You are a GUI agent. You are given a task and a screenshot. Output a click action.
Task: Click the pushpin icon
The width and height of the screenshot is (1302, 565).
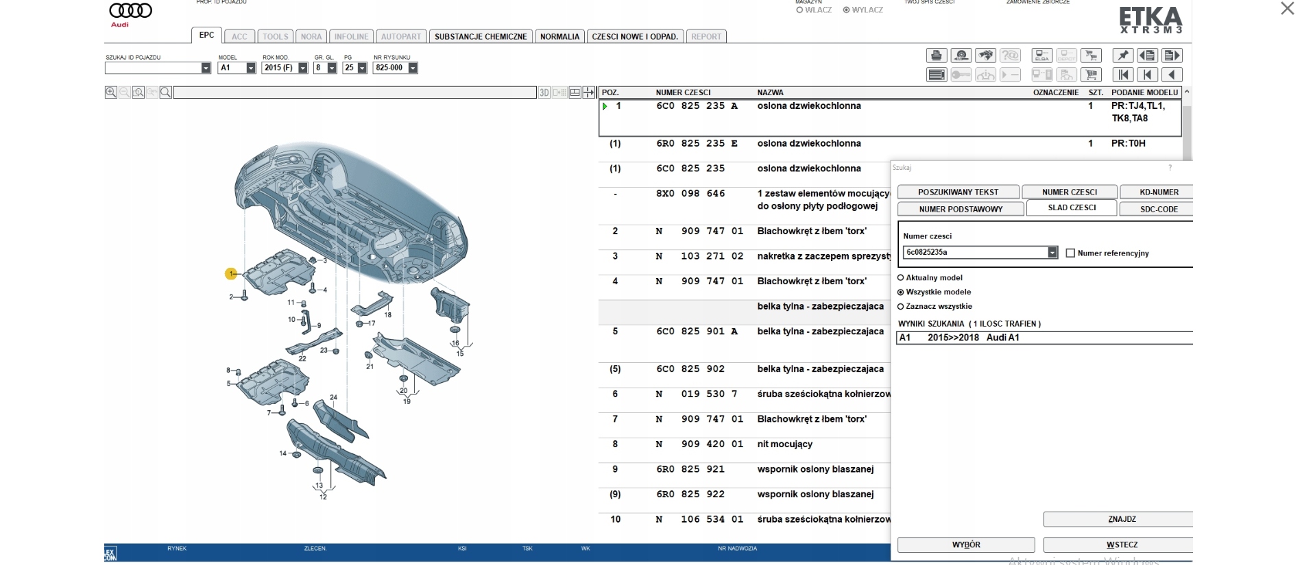pyautogui.click(x=1123, y=55)
